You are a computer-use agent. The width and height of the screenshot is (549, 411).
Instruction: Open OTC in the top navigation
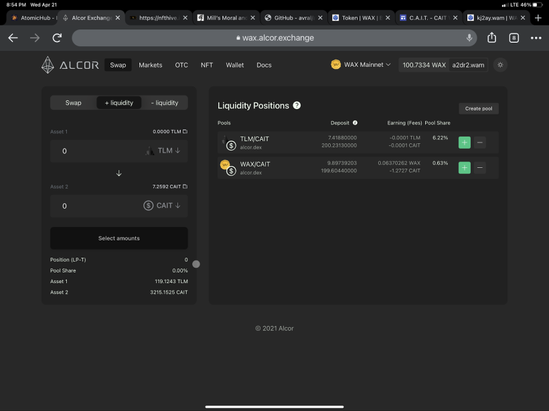point(181,65)
